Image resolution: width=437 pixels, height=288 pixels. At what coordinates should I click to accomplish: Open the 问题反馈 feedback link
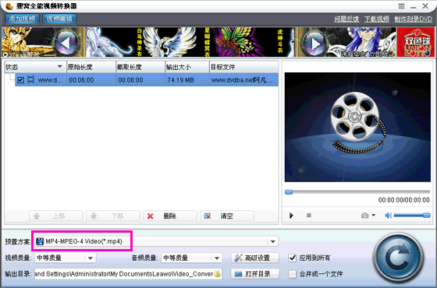coord(346,19)
